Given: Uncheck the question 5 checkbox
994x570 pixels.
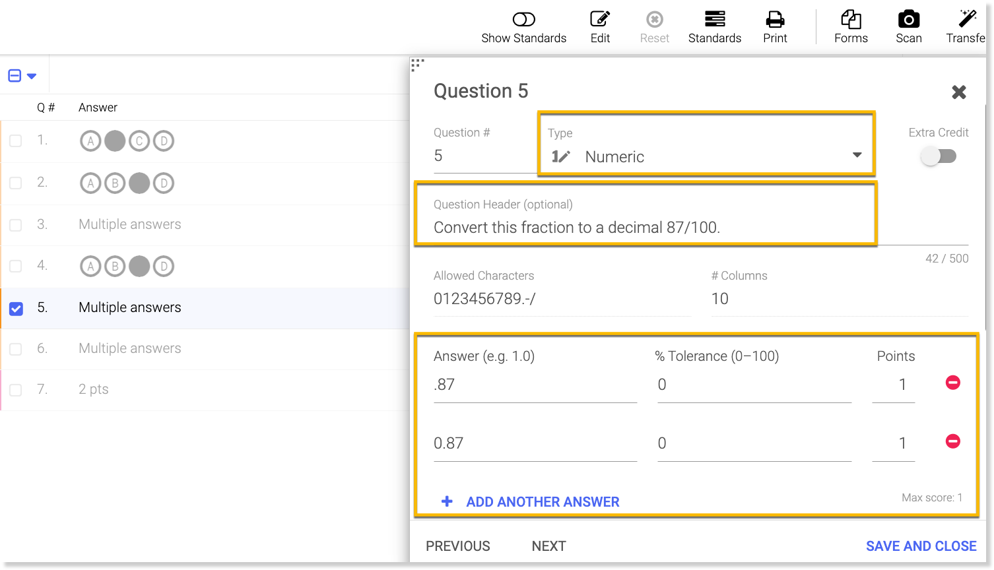Looking at the screenshot, I should click(17, 308).
